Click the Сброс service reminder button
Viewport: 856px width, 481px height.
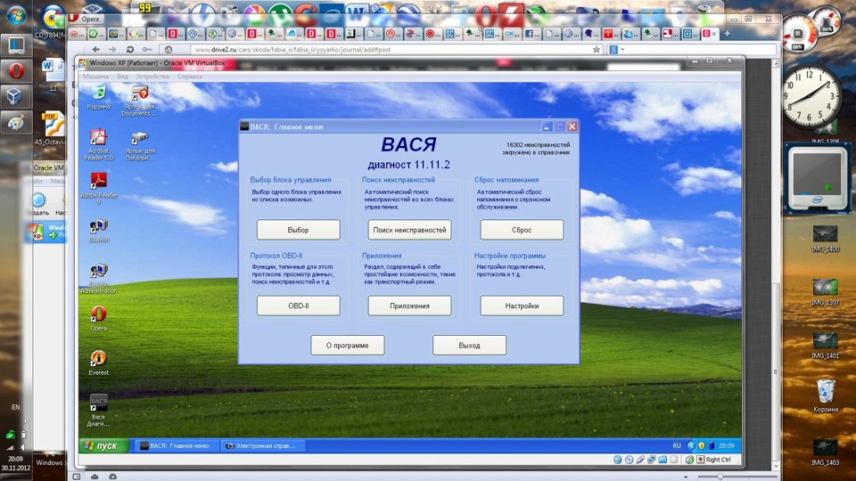point(522,230)
